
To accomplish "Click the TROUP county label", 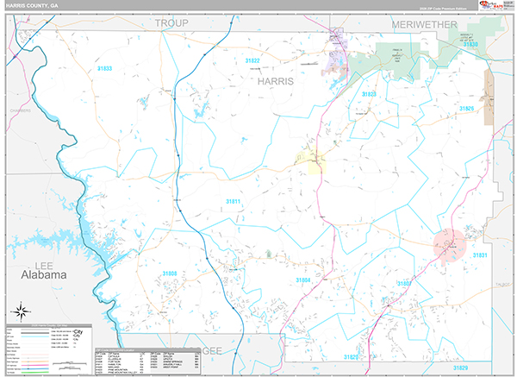I will (171, 22).
